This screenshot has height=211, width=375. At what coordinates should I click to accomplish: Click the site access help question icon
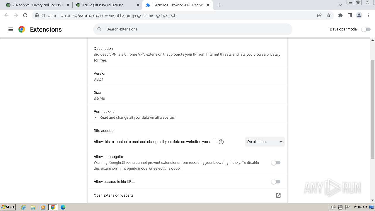coord(221,142)
